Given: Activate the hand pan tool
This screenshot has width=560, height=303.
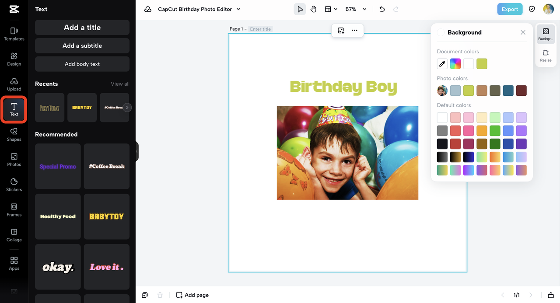Looking at the screenshot, I should [313, 9].
